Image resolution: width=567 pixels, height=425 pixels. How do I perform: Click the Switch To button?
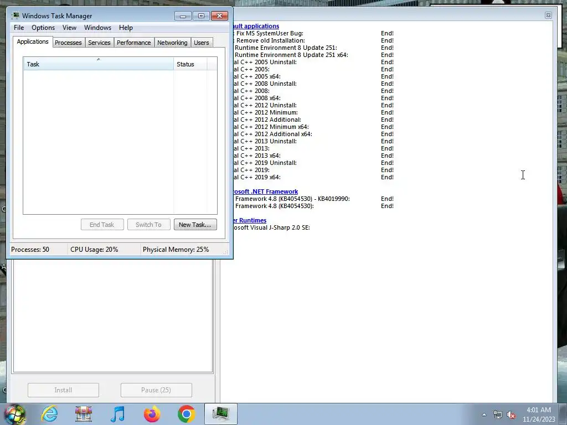(x=148, y=225)
